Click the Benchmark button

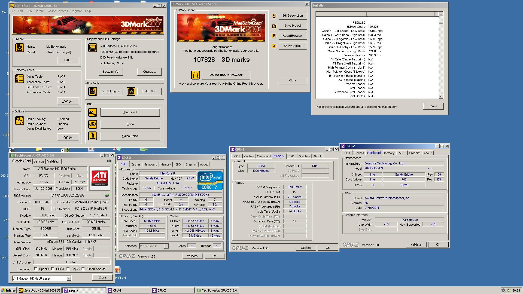(x=130, y=112)
